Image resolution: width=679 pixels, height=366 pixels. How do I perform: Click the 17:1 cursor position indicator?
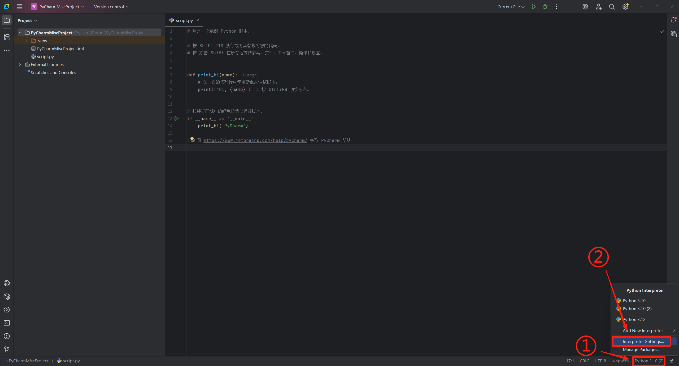point(570,361)
